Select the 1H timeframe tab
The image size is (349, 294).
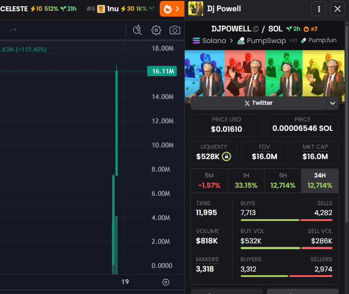[x=246, y=181]
